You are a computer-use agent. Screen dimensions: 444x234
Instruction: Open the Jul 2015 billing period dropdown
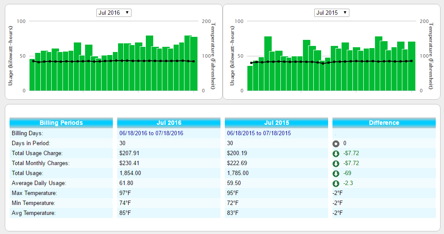pyautogui.click(x=332, y=13)
